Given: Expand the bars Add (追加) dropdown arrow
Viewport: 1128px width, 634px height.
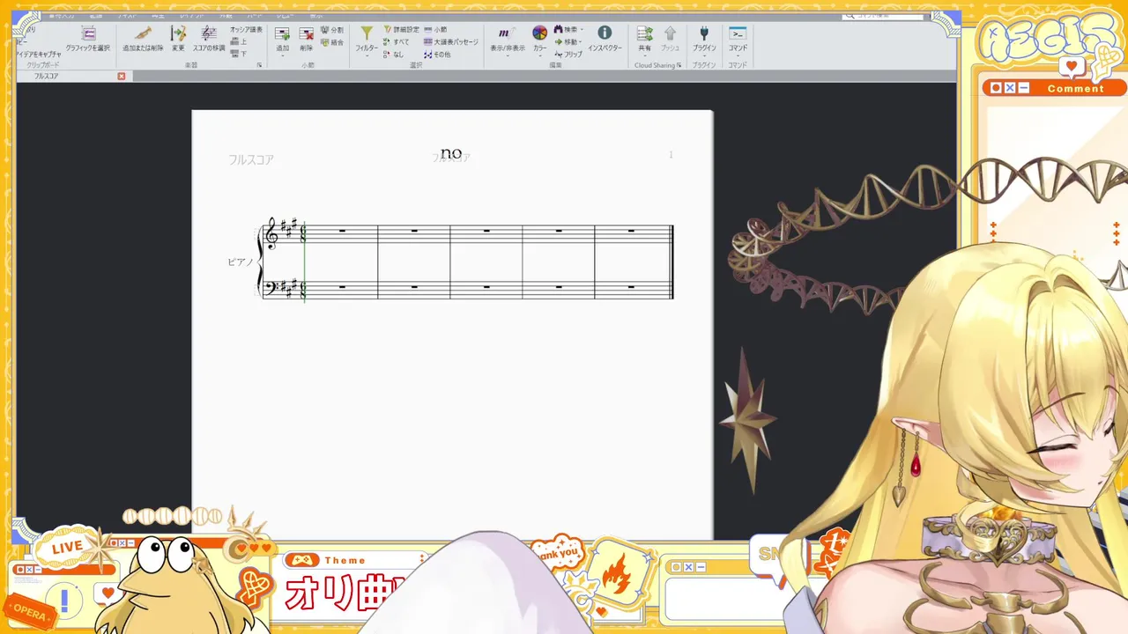Looking at the screenshot, I should (282, 55).
